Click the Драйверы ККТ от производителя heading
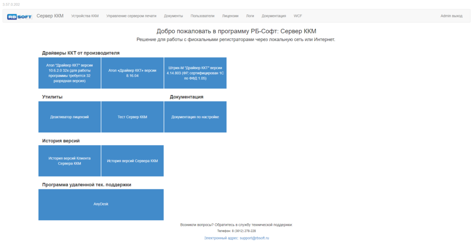The height and width of the screenshot is (245, 471). coord(81,53)
